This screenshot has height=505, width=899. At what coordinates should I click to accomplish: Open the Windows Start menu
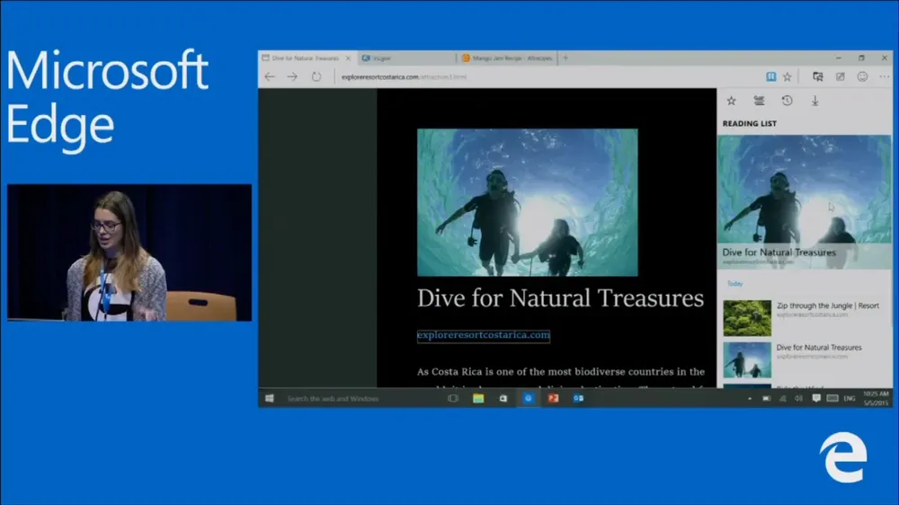pyautogui.click(x=269, y=398)
